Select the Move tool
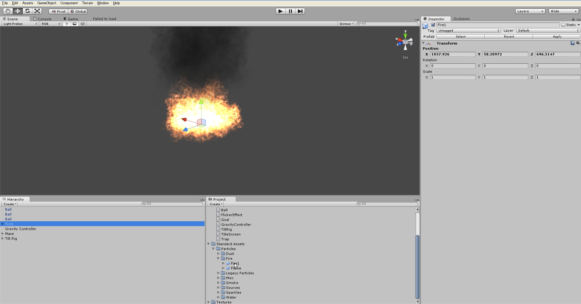This screenshot has width=581, height=304. [18, 11]
